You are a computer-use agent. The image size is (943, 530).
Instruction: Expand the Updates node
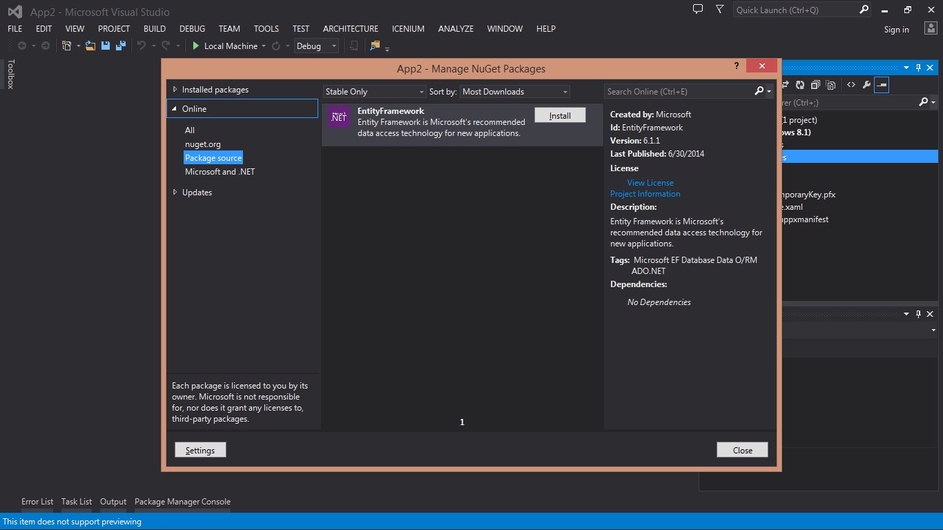pyautogui.click(x=175, y=193)
